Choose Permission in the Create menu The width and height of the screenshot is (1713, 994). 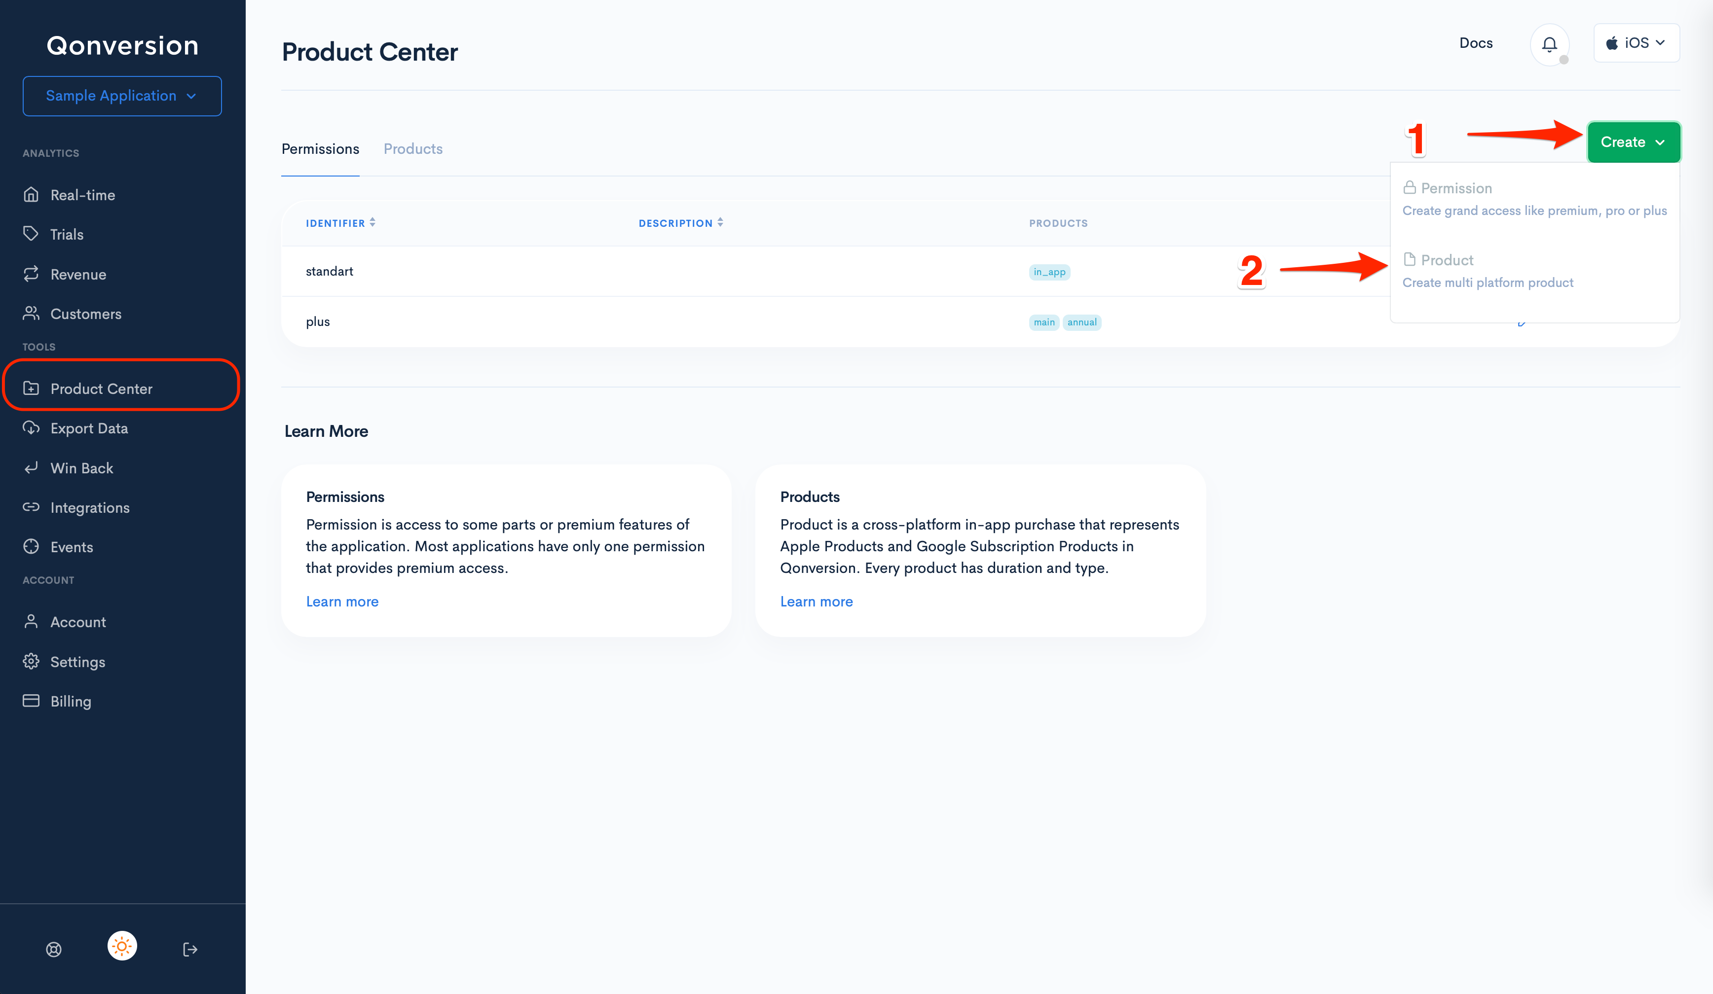[x=1534, y=198]
